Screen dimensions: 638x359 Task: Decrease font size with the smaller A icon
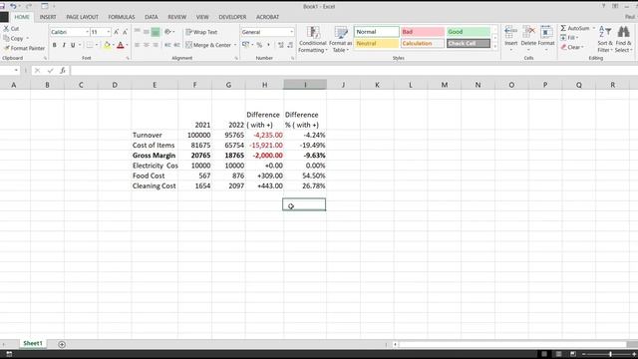pos(125,32)
